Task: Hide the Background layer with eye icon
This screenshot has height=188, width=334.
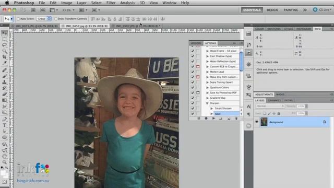Action: coord(257,122)
